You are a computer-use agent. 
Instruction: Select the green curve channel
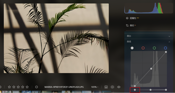pos(154,48)
